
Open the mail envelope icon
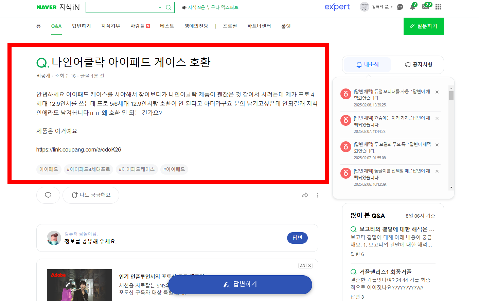point(425,7)
